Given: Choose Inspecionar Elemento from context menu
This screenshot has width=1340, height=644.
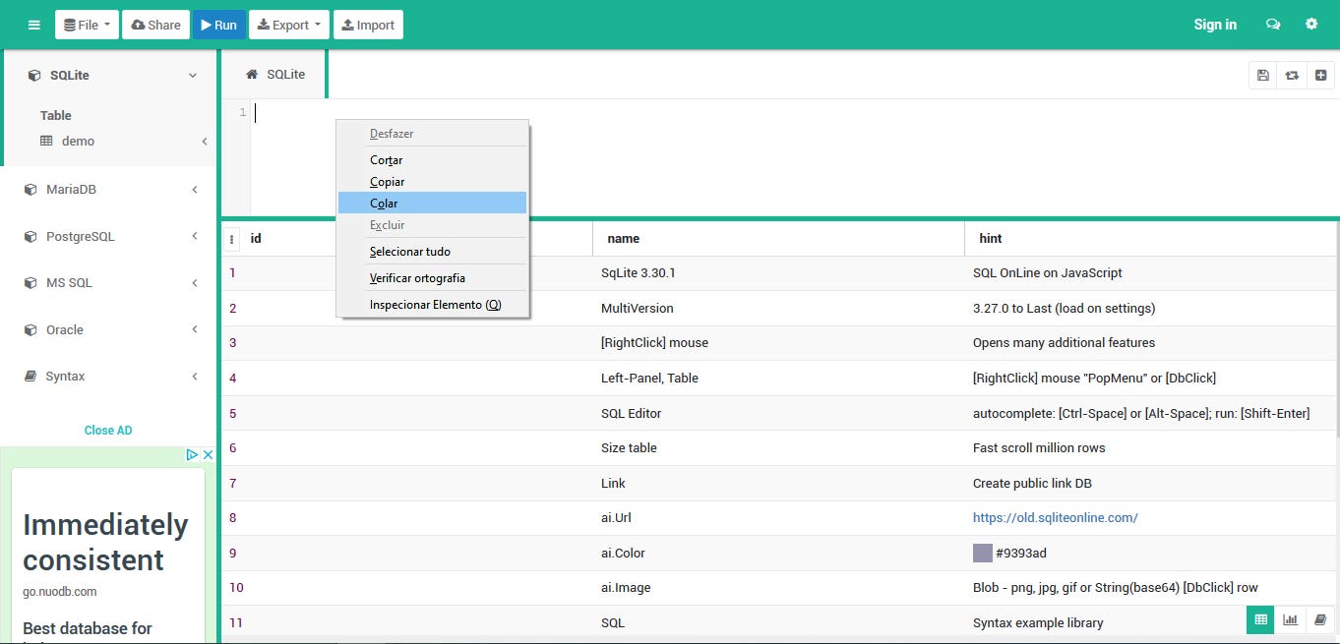Looking at the screenshot, I should [432, 305].
